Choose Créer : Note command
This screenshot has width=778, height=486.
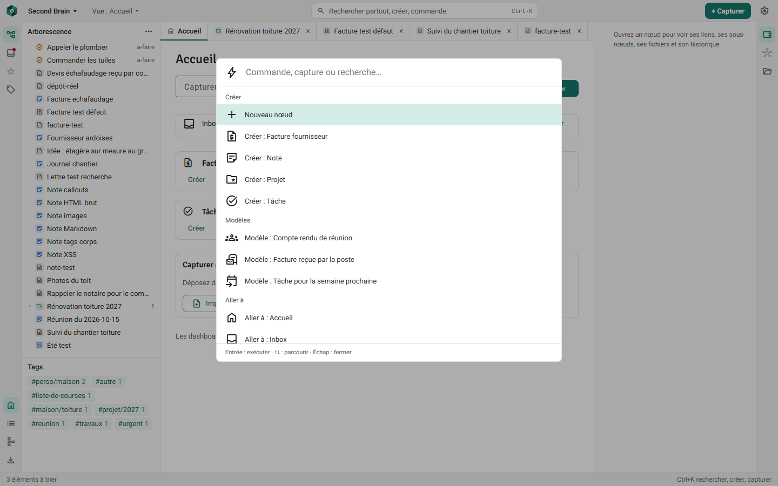coord(389,158)
